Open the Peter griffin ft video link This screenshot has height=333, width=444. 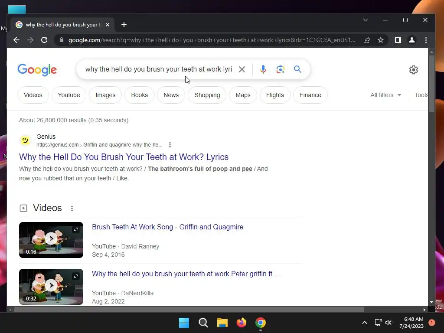point(186,274)
